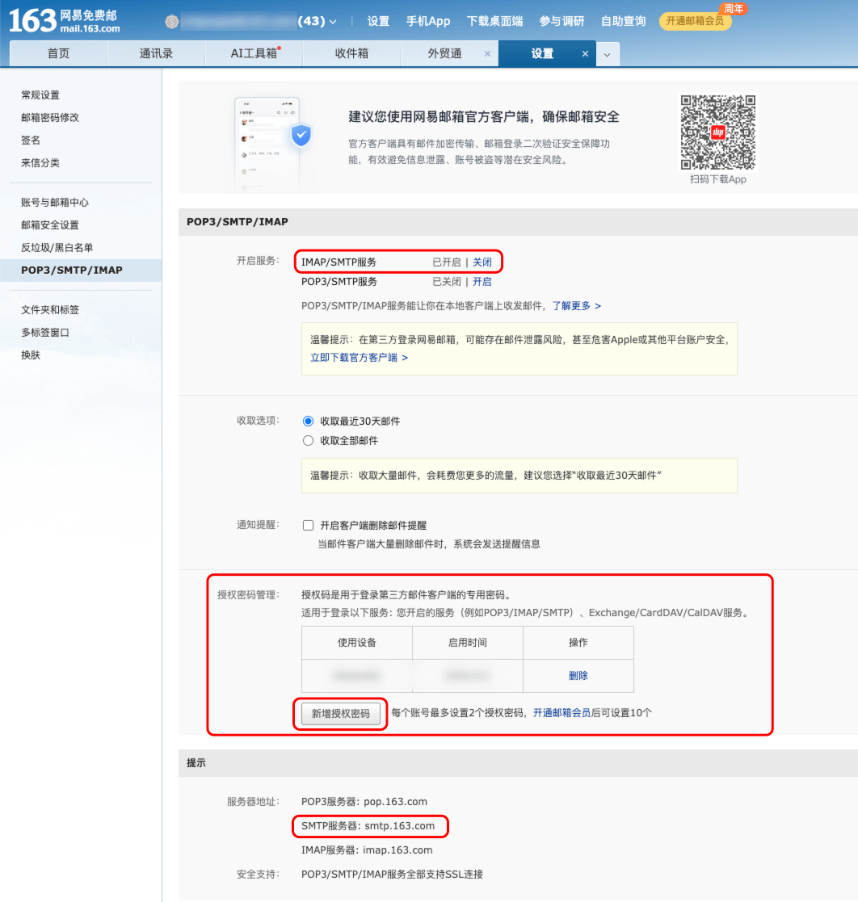Switch to the 首页 tab
The height and width of the screenshot is (902, 858).
(59, 53)
